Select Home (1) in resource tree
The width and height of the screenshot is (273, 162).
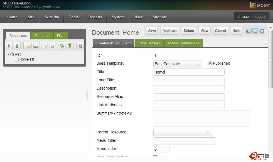27,59
